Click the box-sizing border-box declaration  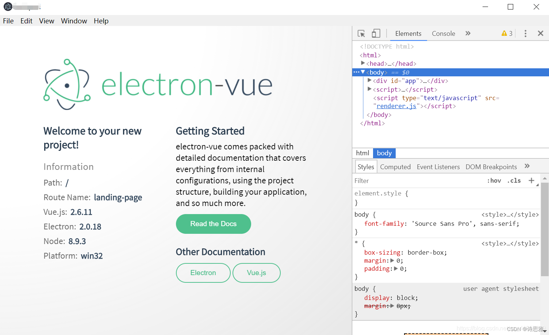tap(406, 252)
